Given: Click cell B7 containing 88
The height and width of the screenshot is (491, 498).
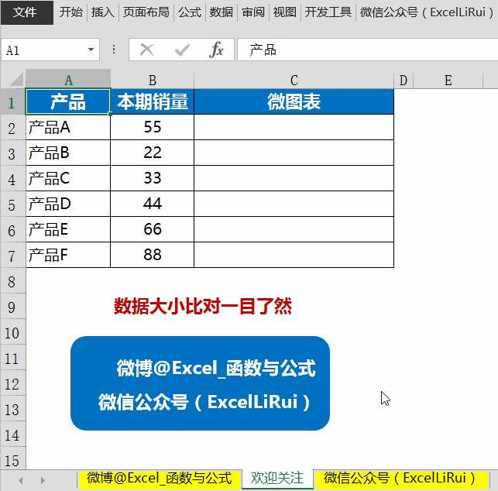Looking at the screenshot, I should (x=152, y=255).
